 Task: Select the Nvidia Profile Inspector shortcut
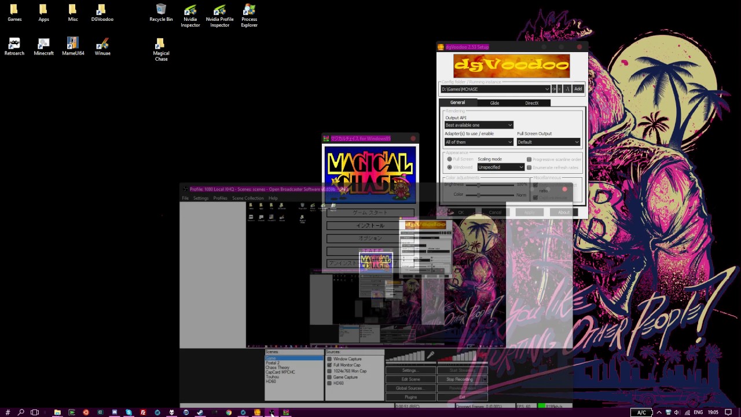pyautogui.click(x=220, y=16)
